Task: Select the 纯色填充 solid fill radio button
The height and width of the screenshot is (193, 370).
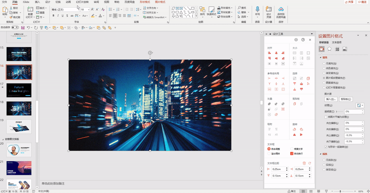Action: (x=324, y=68)
